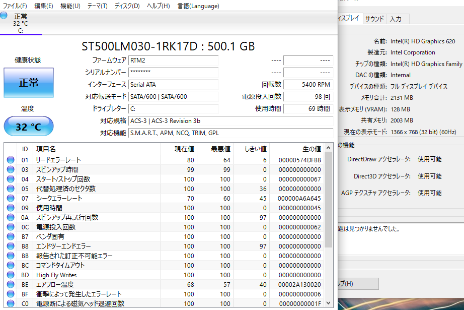Click the status dot for 衝撃によって発生したエラーレート row
The width and height of the screenshot is (464, 310).
[x=11, y=294]
